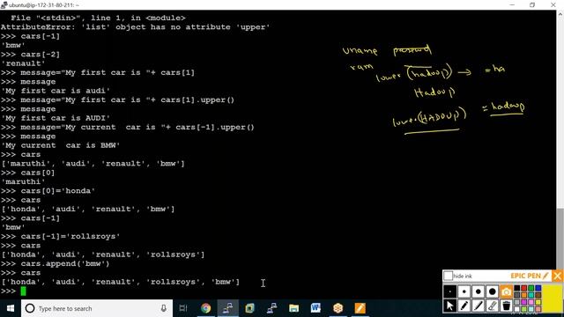Pick the green color swatch
564x317 pixels.
click(x=531, y=288)
